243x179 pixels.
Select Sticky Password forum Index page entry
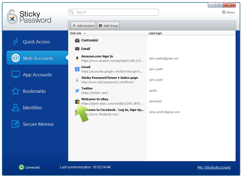110,78
